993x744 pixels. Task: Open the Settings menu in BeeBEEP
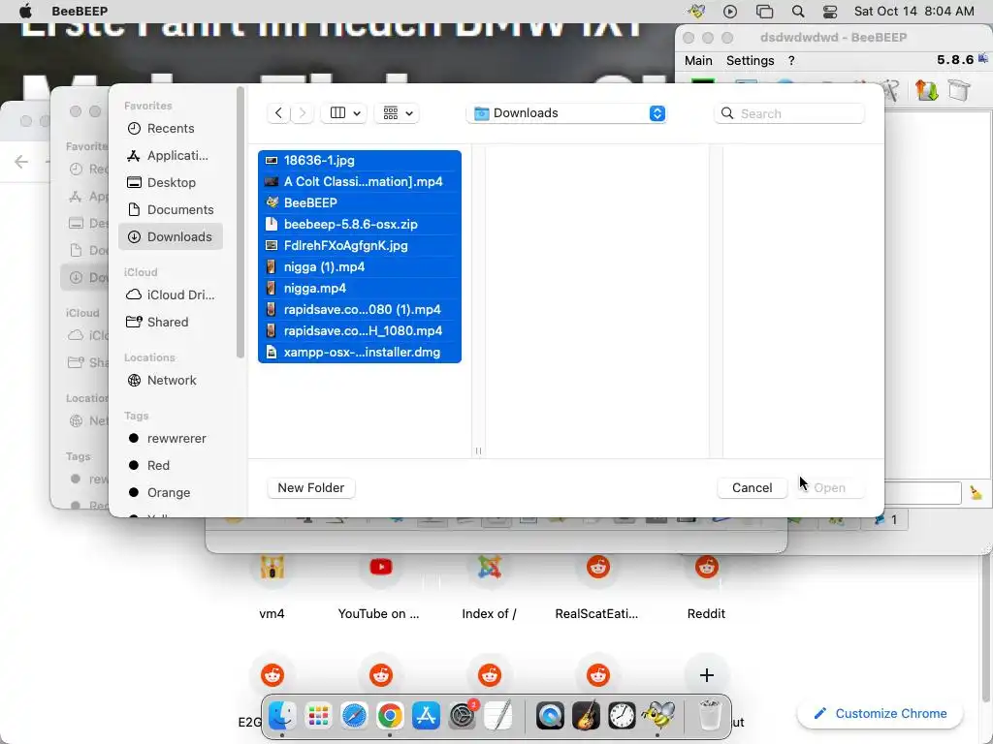click(750, 61)
